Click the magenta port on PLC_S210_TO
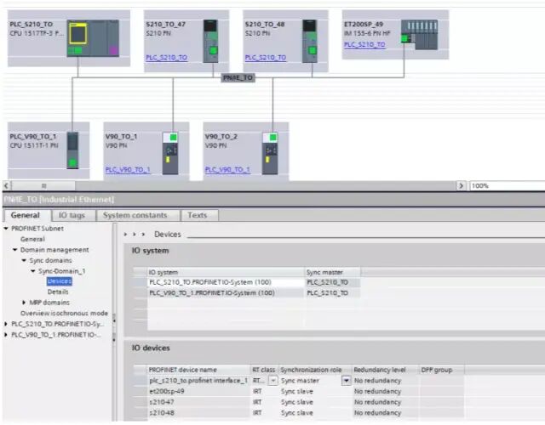 pos(113,51)
